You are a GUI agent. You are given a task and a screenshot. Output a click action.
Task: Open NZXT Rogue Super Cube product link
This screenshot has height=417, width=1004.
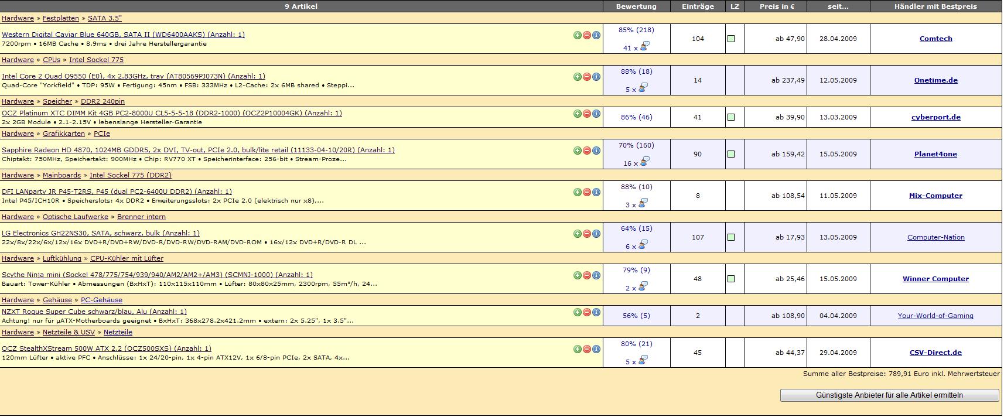94,312
